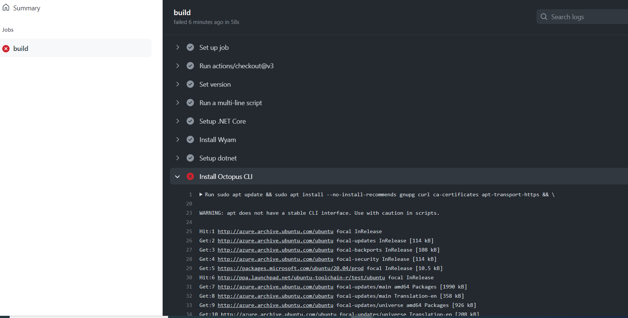Expand the Run actions/checkout@v3 step
The height and width of the screenshot is (318, 628).
pyautogui.click(x=177, y=66)
